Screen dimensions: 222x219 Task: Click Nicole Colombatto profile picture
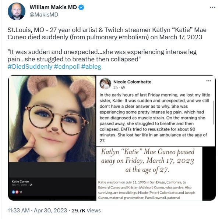[x=105, y=84]
